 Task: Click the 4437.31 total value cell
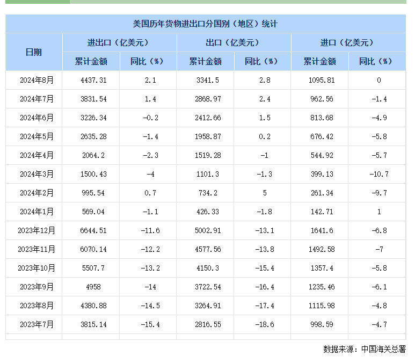93,80
